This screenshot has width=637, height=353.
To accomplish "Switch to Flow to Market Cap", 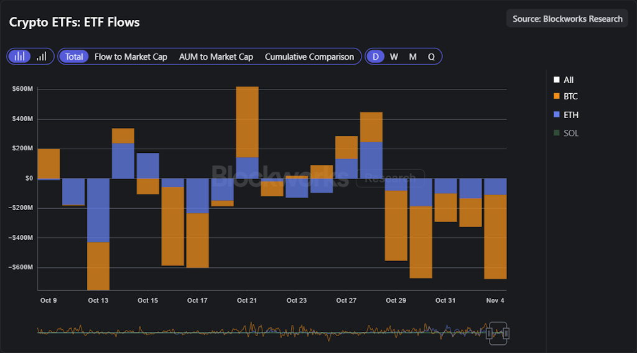I will [x=131, y=57].
